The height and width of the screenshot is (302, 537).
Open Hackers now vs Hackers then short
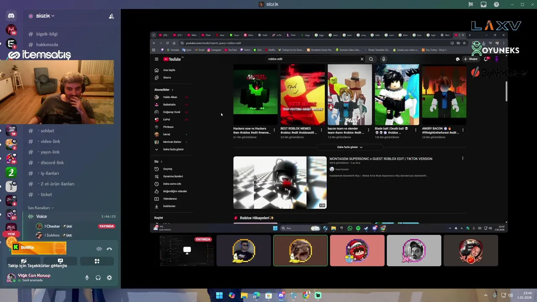click(255, 94)
